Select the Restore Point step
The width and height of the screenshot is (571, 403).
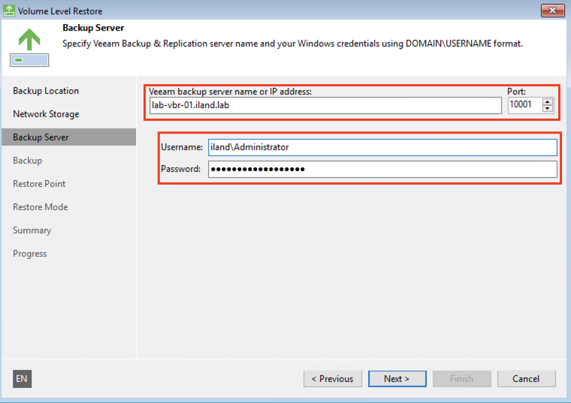(39, 184)
